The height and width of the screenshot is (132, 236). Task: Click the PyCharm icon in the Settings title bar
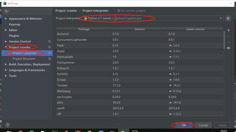[x=5, y=3]
